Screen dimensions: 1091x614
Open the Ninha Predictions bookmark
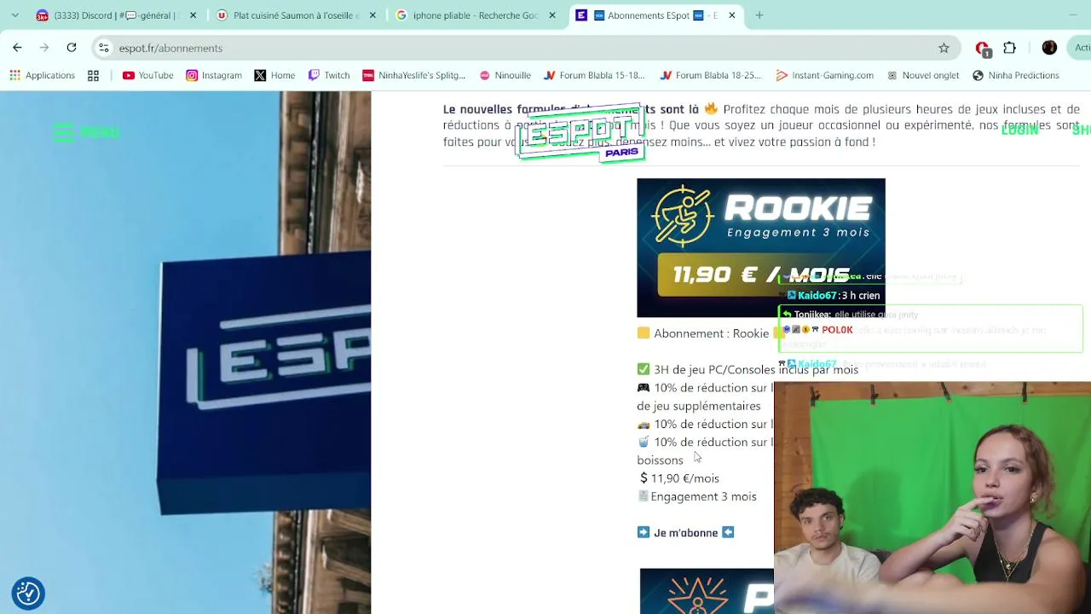pos(1016,75)
